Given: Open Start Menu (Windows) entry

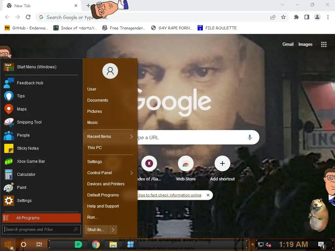Looking at the screenshot, I should click(x=42, y=67).
